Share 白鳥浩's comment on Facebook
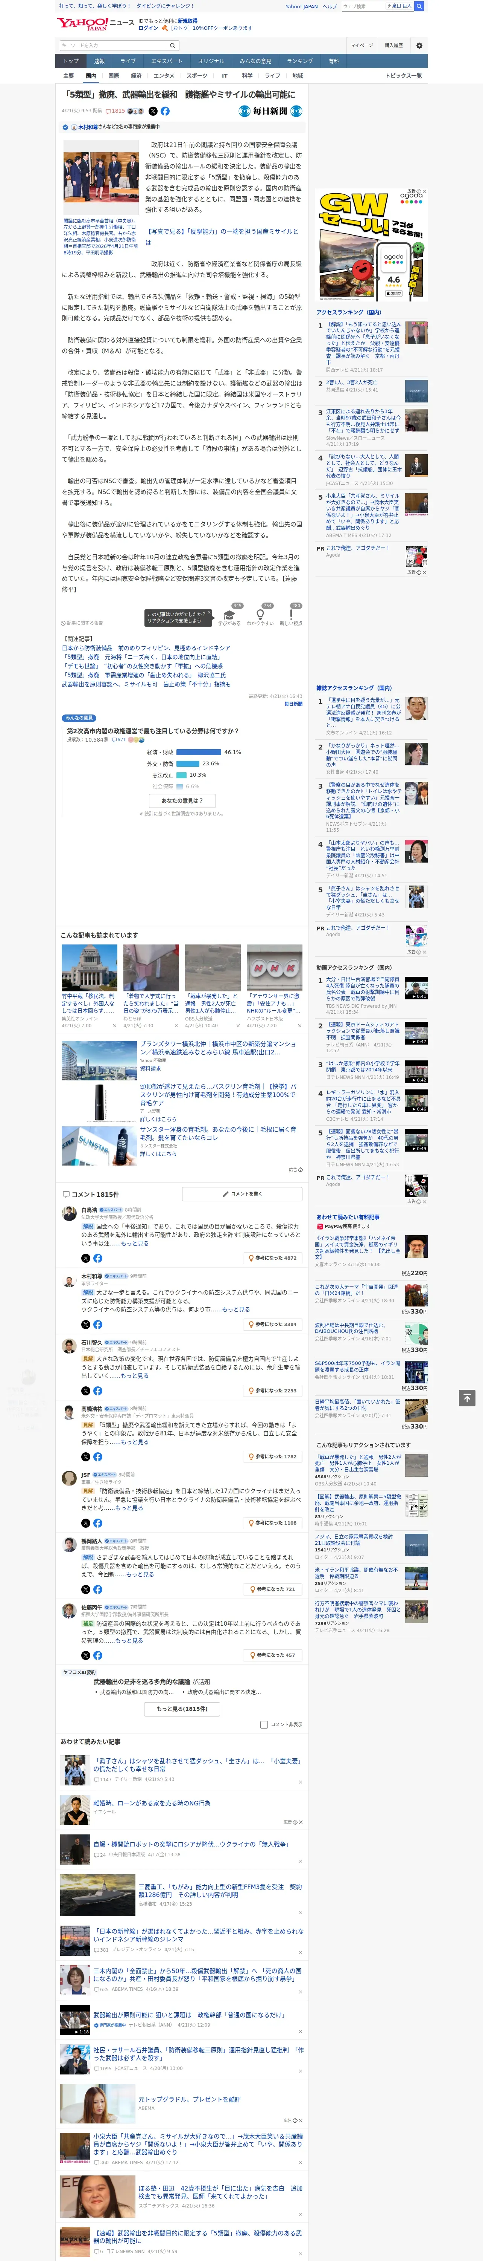Screen dimensions: 483x2261 coord(97,1258)
